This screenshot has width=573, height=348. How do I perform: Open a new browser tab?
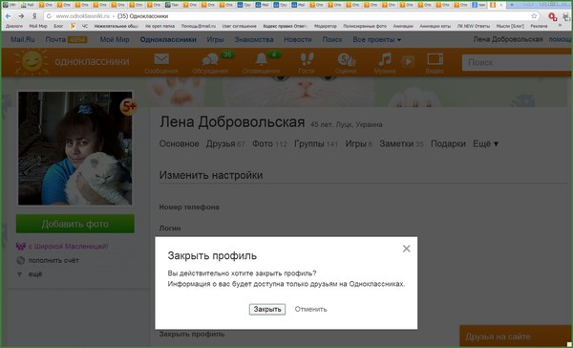(x=512, y=5)
